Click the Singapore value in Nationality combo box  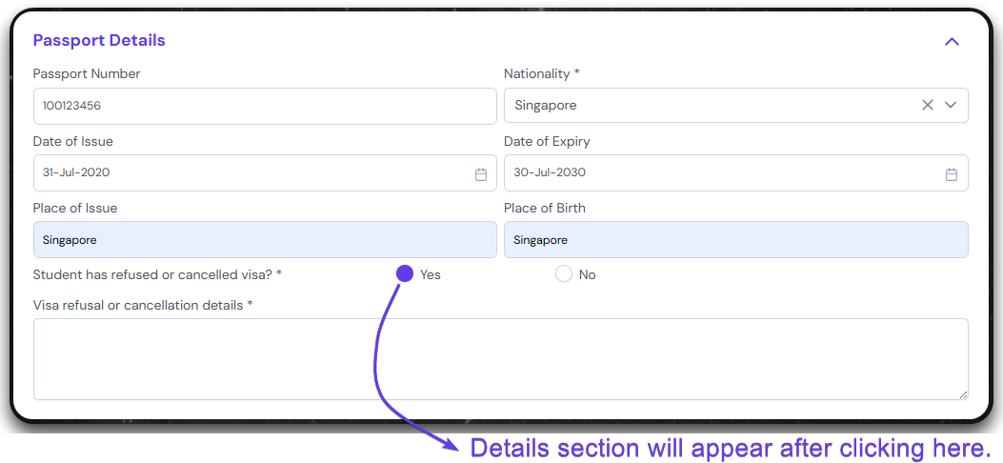coord(546,106)
